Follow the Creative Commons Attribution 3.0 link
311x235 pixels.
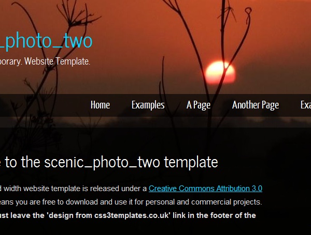205,189
